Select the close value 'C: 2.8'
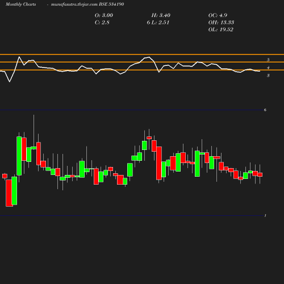Screen dimensions: 284x284 click(102, 23)
